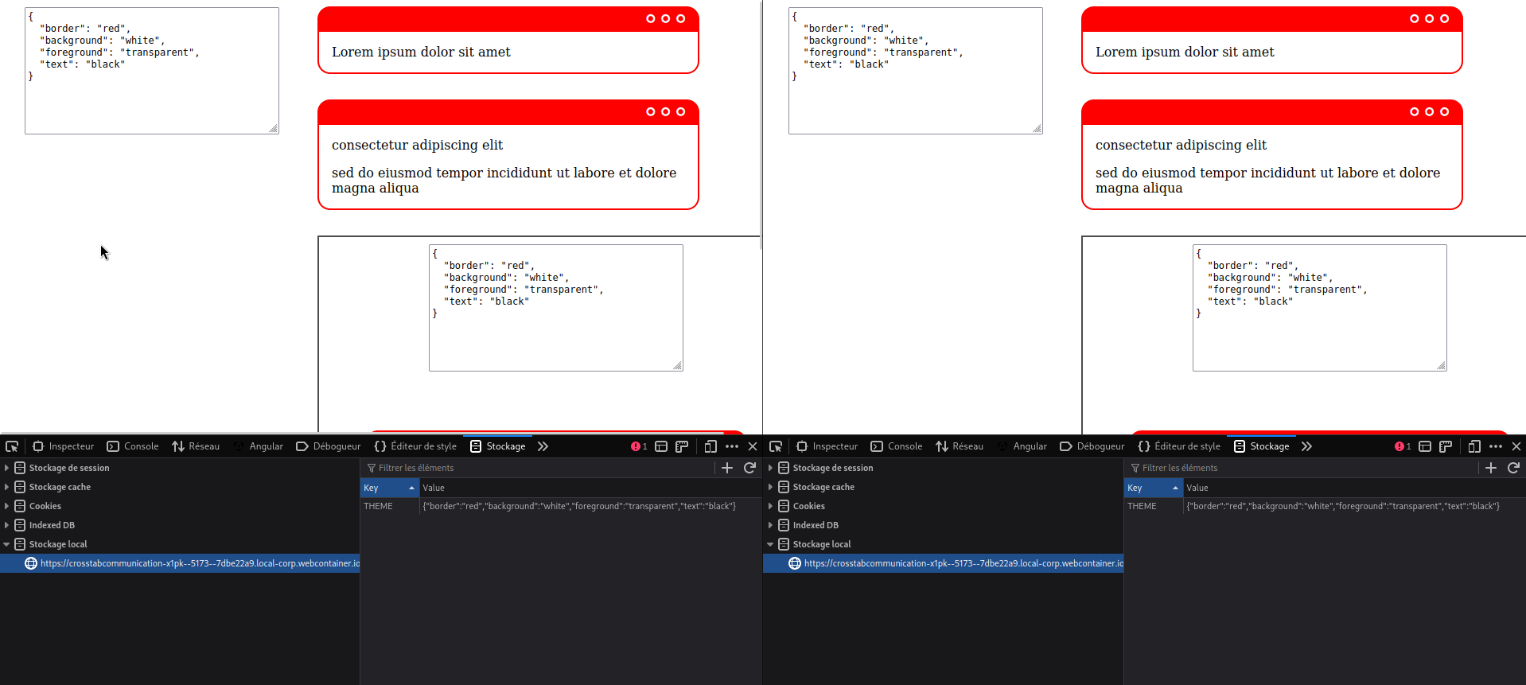
Task: Open Débogueur tab in right DevTools
Action: (x=1092, y=446)
